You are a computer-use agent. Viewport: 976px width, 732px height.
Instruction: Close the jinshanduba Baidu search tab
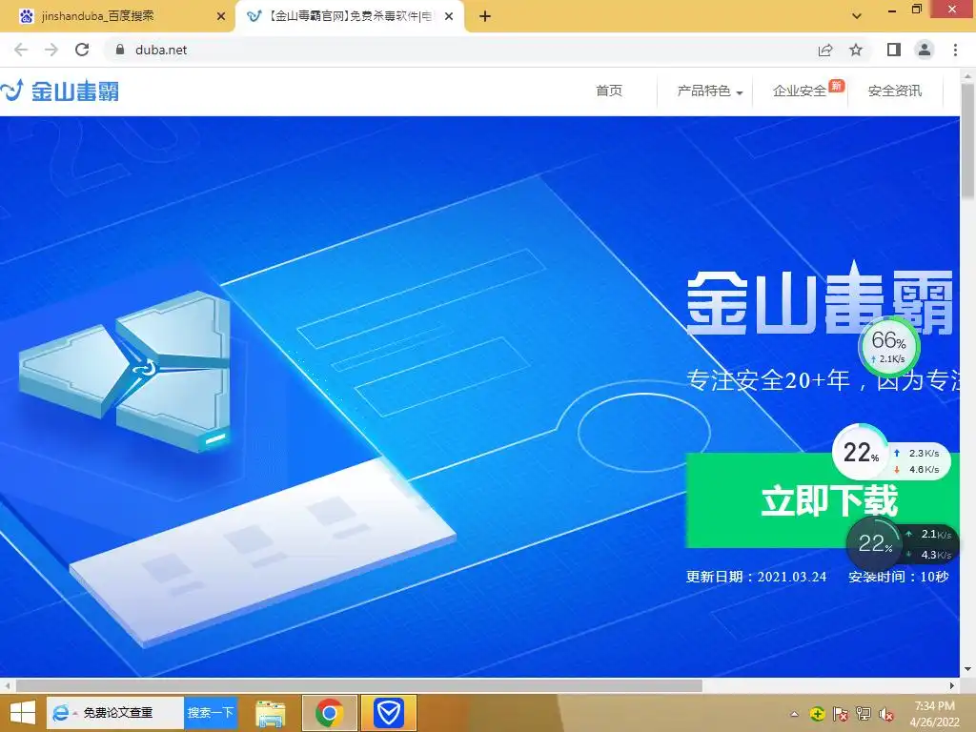pyautogui.click(x=220, y=16)
